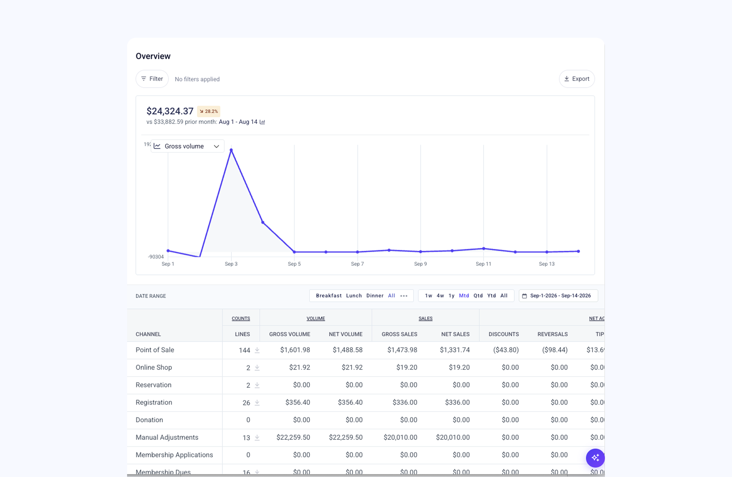Screen dimensions: 732x477
Task: Click the LINES column header
Action: click(242, 334)
